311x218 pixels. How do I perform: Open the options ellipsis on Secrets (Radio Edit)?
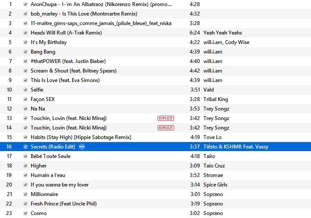pos(82,147)
